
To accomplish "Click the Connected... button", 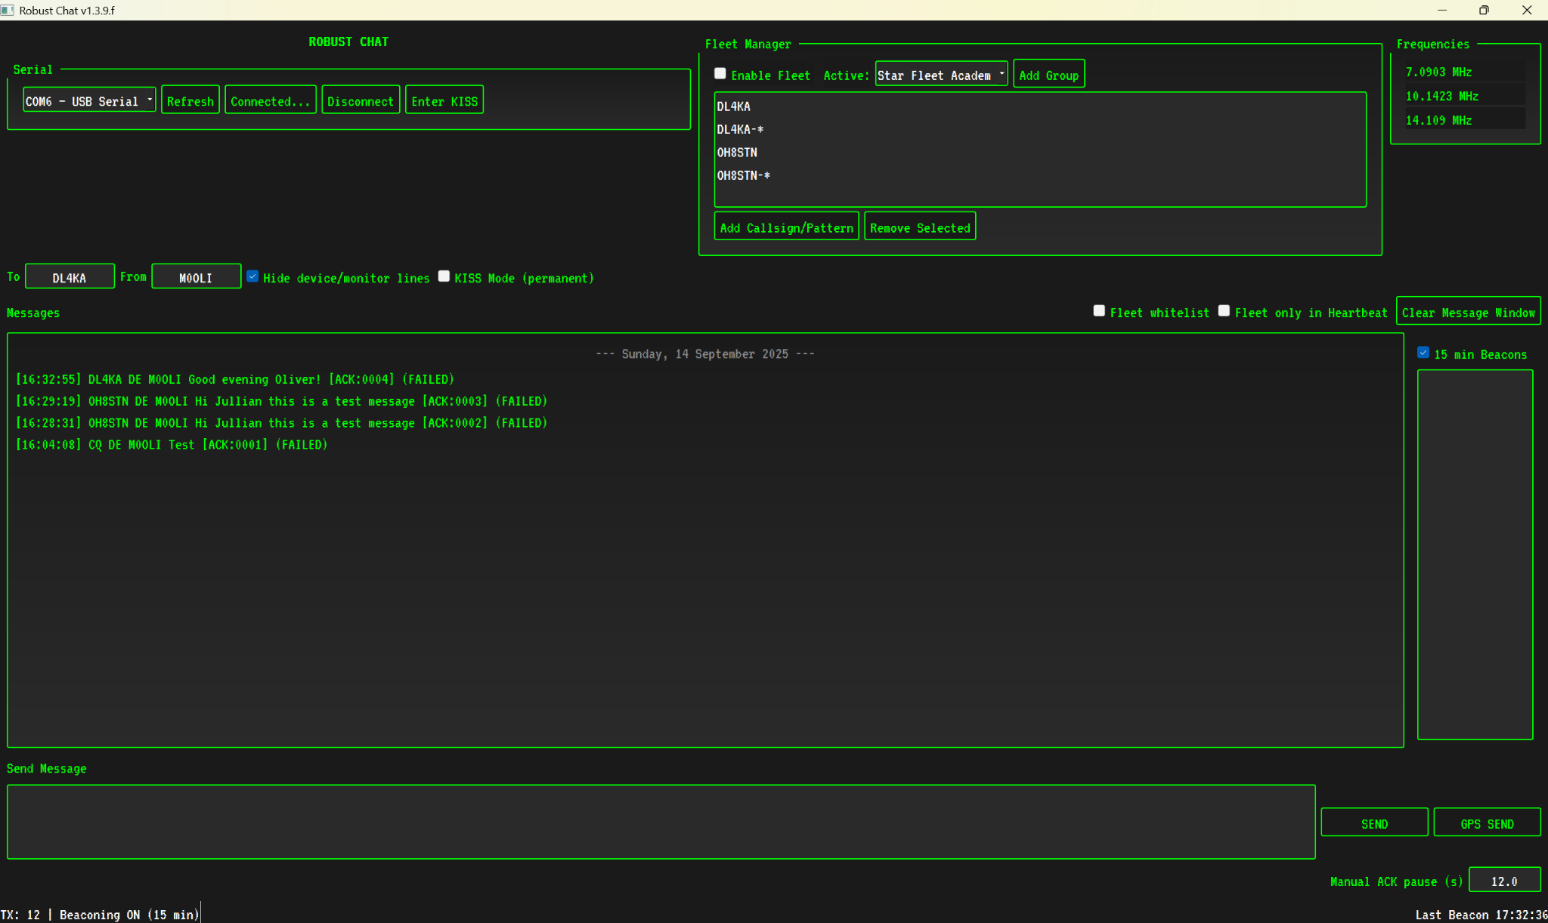I will click(270, 100).
